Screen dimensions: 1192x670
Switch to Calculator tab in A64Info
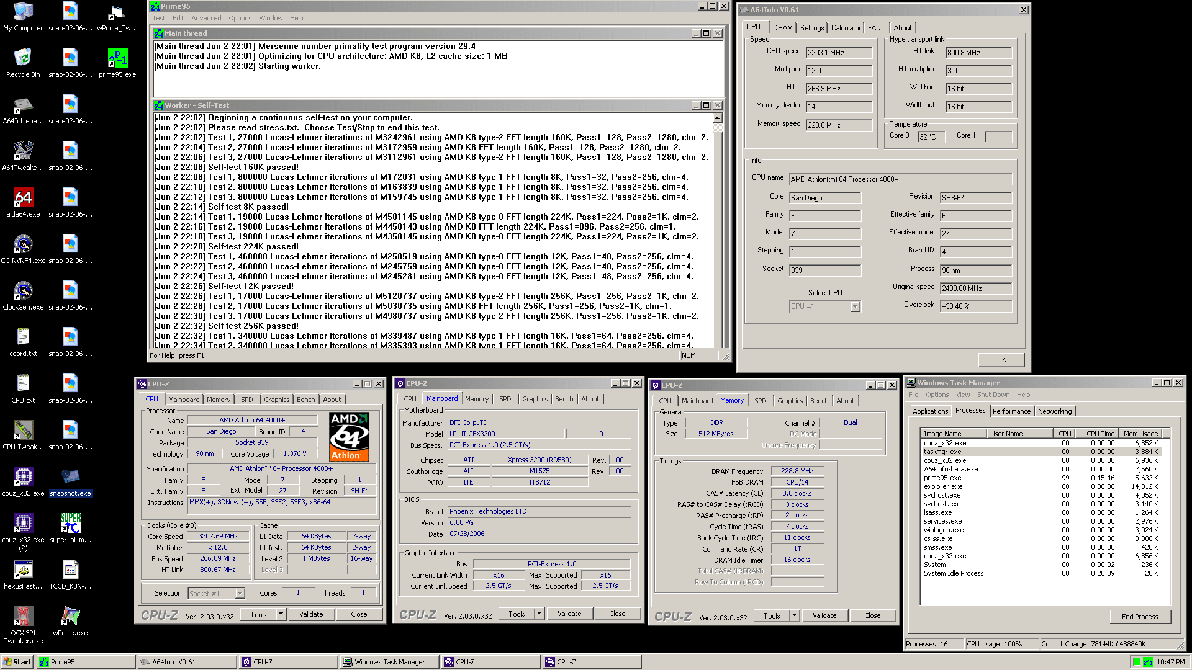[846, 28]
